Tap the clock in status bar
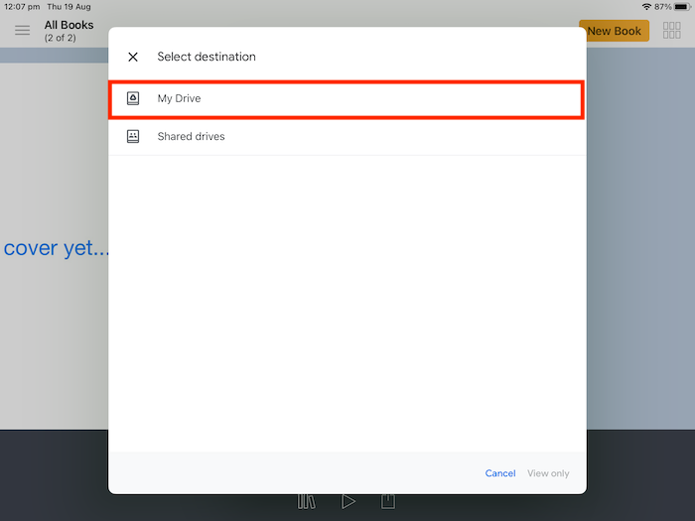This screenshot has height=521, width=695. coord(20,7)
